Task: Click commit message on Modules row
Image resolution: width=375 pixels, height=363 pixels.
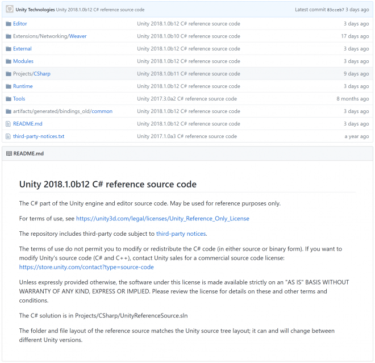Action: [x=189, y=61]
